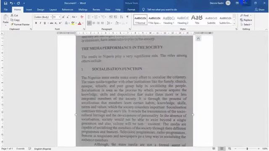Insert a numbered list

[x=96, y=17]
